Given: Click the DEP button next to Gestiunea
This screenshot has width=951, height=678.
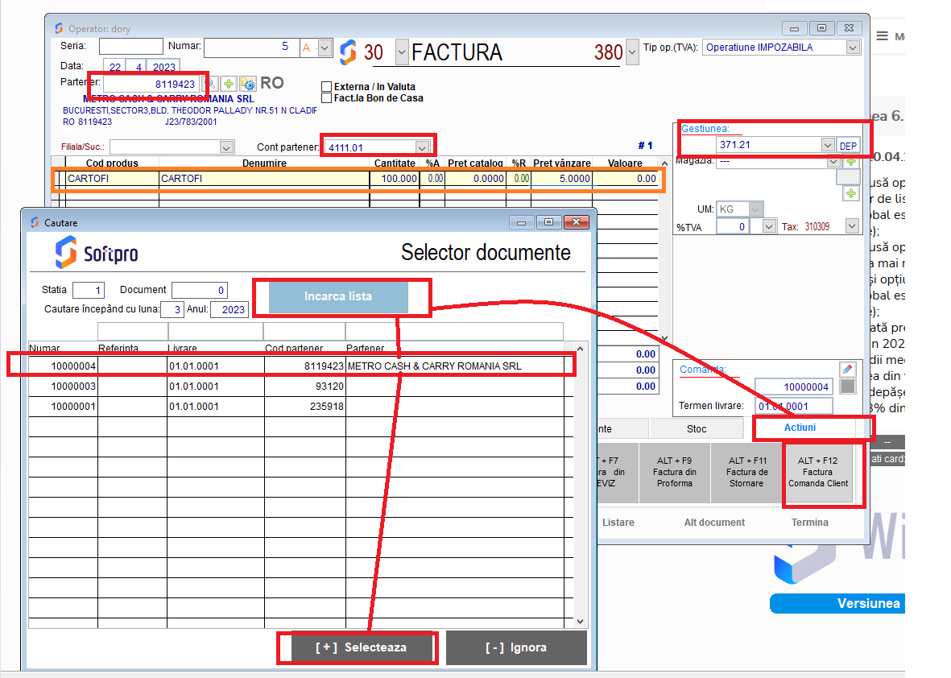Looking at the screenshot, I should pos(849,146).
